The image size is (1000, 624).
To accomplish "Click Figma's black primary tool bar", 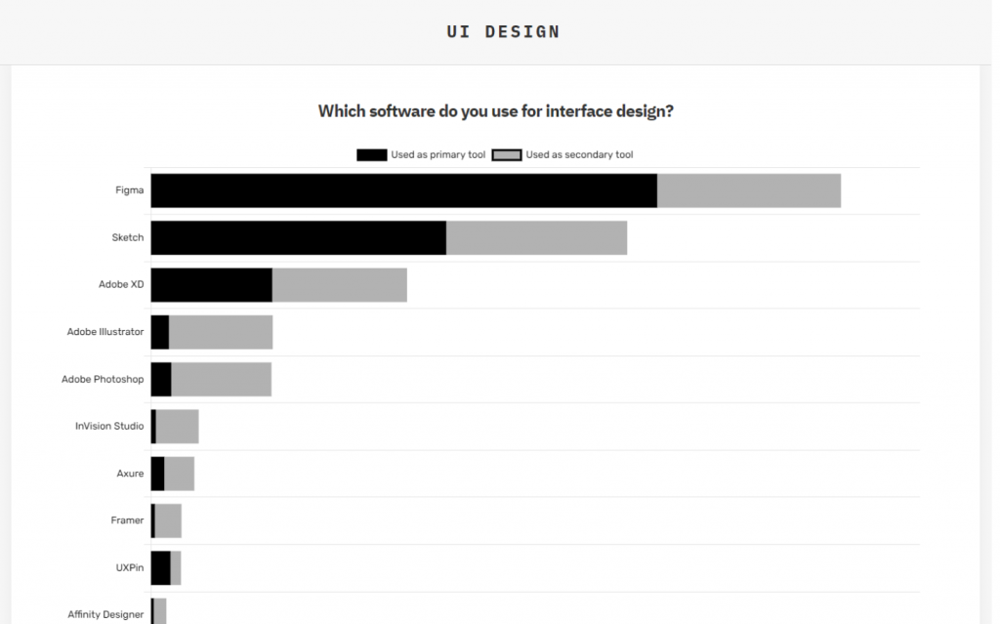I will coord(403,190).
